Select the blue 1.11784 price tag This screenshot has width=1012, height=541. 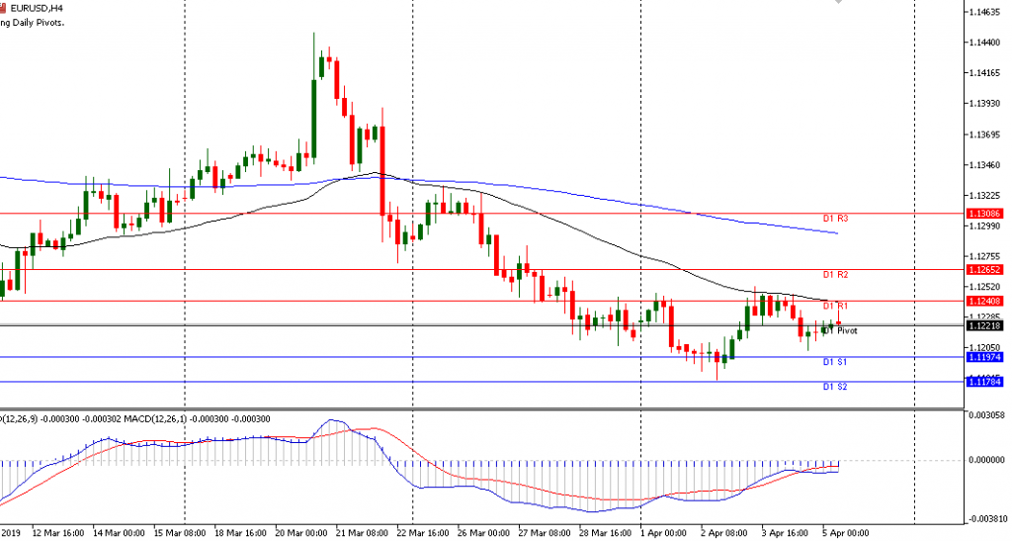[x=984, y=382]
